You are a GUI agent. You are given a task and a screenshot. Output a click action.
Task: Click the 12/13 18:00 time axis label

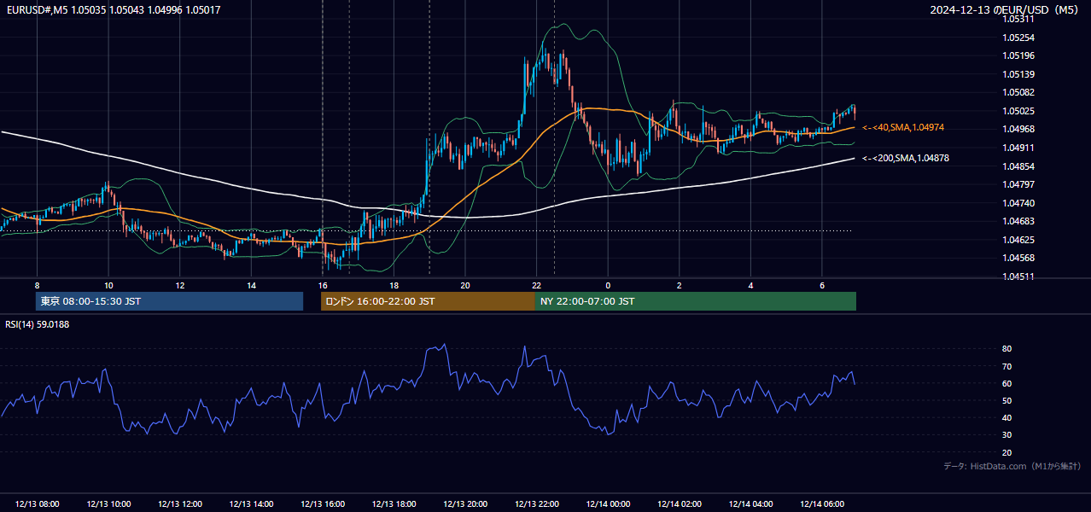click(x=394, y=504)
